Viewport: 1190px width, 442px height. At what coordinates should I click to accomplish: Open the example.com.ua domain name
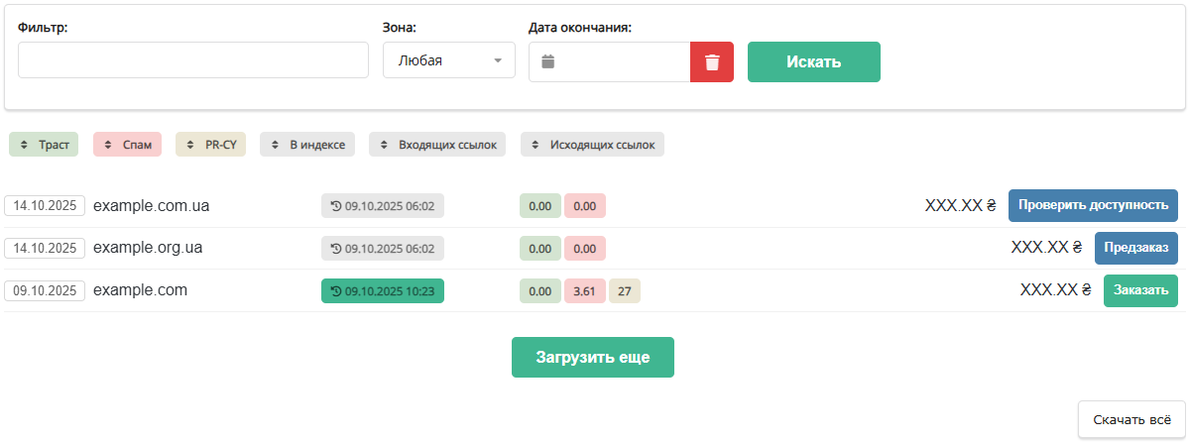[x=151, y=206]
